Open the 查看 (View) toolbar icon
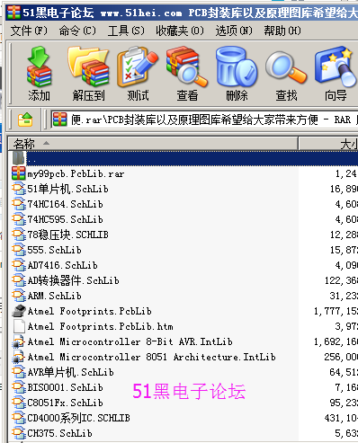This screenshot has height=443, width=358. tap(187, 74)
